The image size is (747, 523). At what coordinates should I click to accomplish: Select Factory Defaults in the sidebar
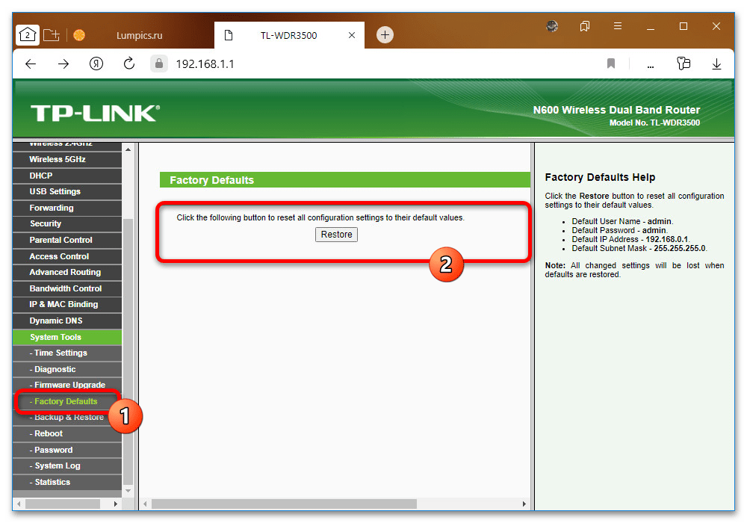coord(66,401)
